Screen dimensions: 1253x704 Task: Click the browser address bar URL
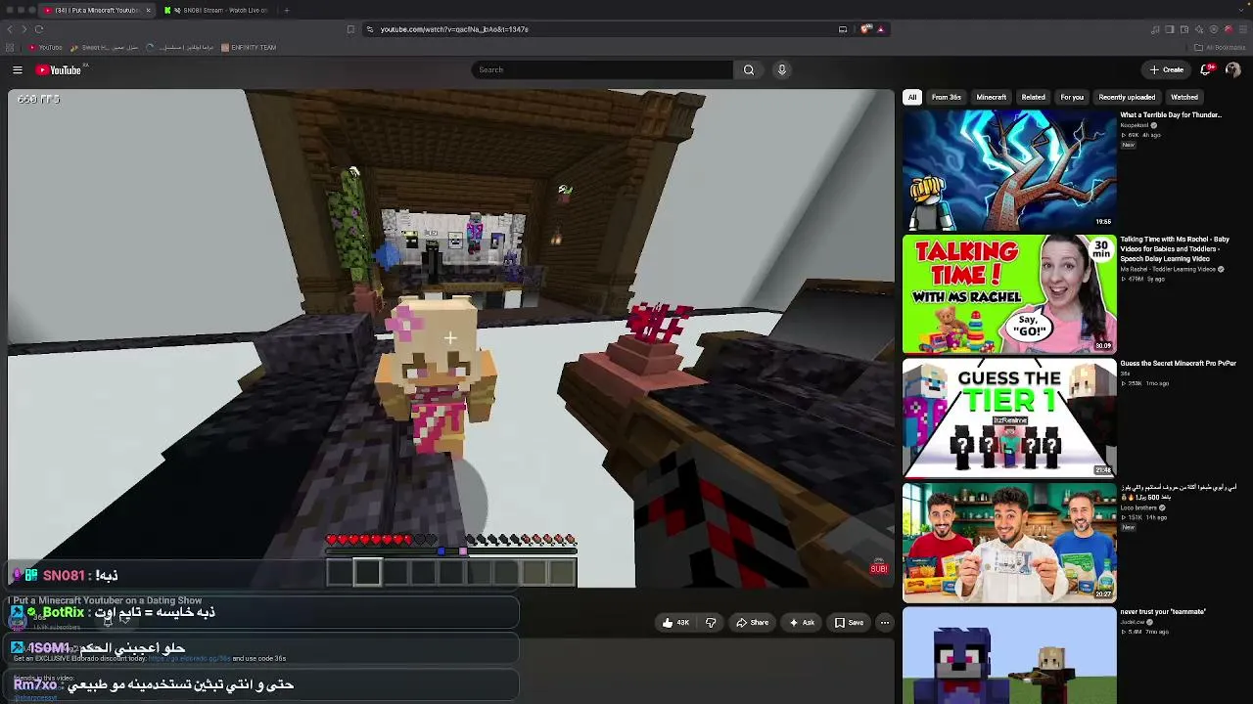(454, 29)
